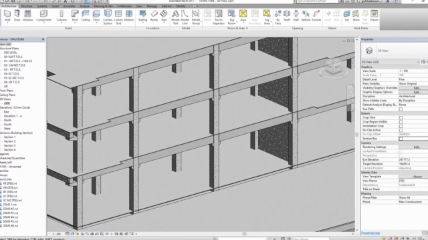The height and width of the screenshot is (240, 428).
Task: Select the Tag Area tool
Action: (x=267, y=17)
